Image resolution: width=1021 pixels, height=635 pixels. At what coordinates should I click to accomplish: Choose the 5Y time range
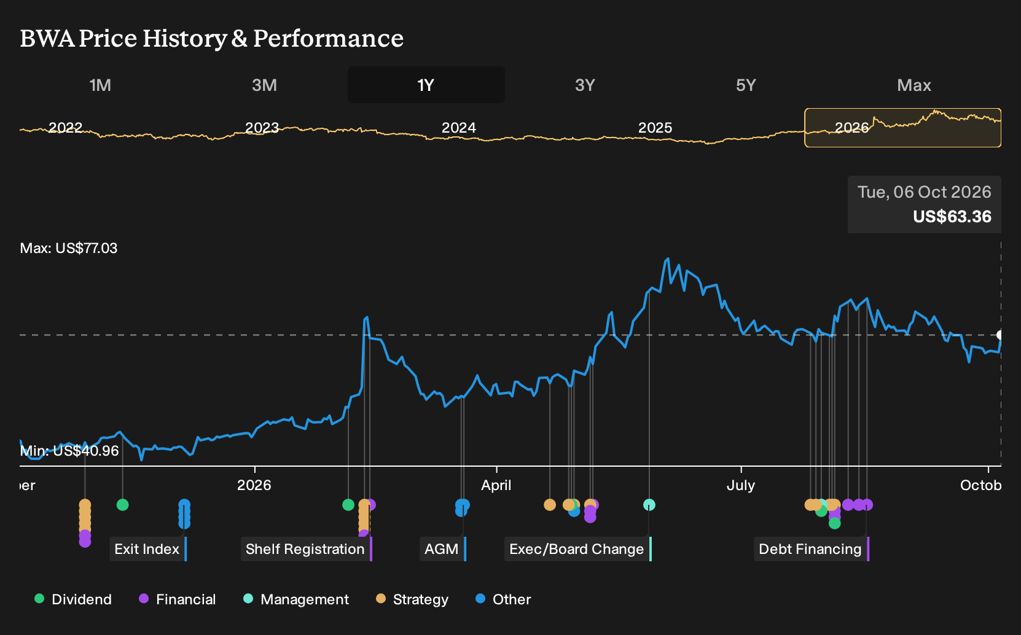click(x=746, y=85)
